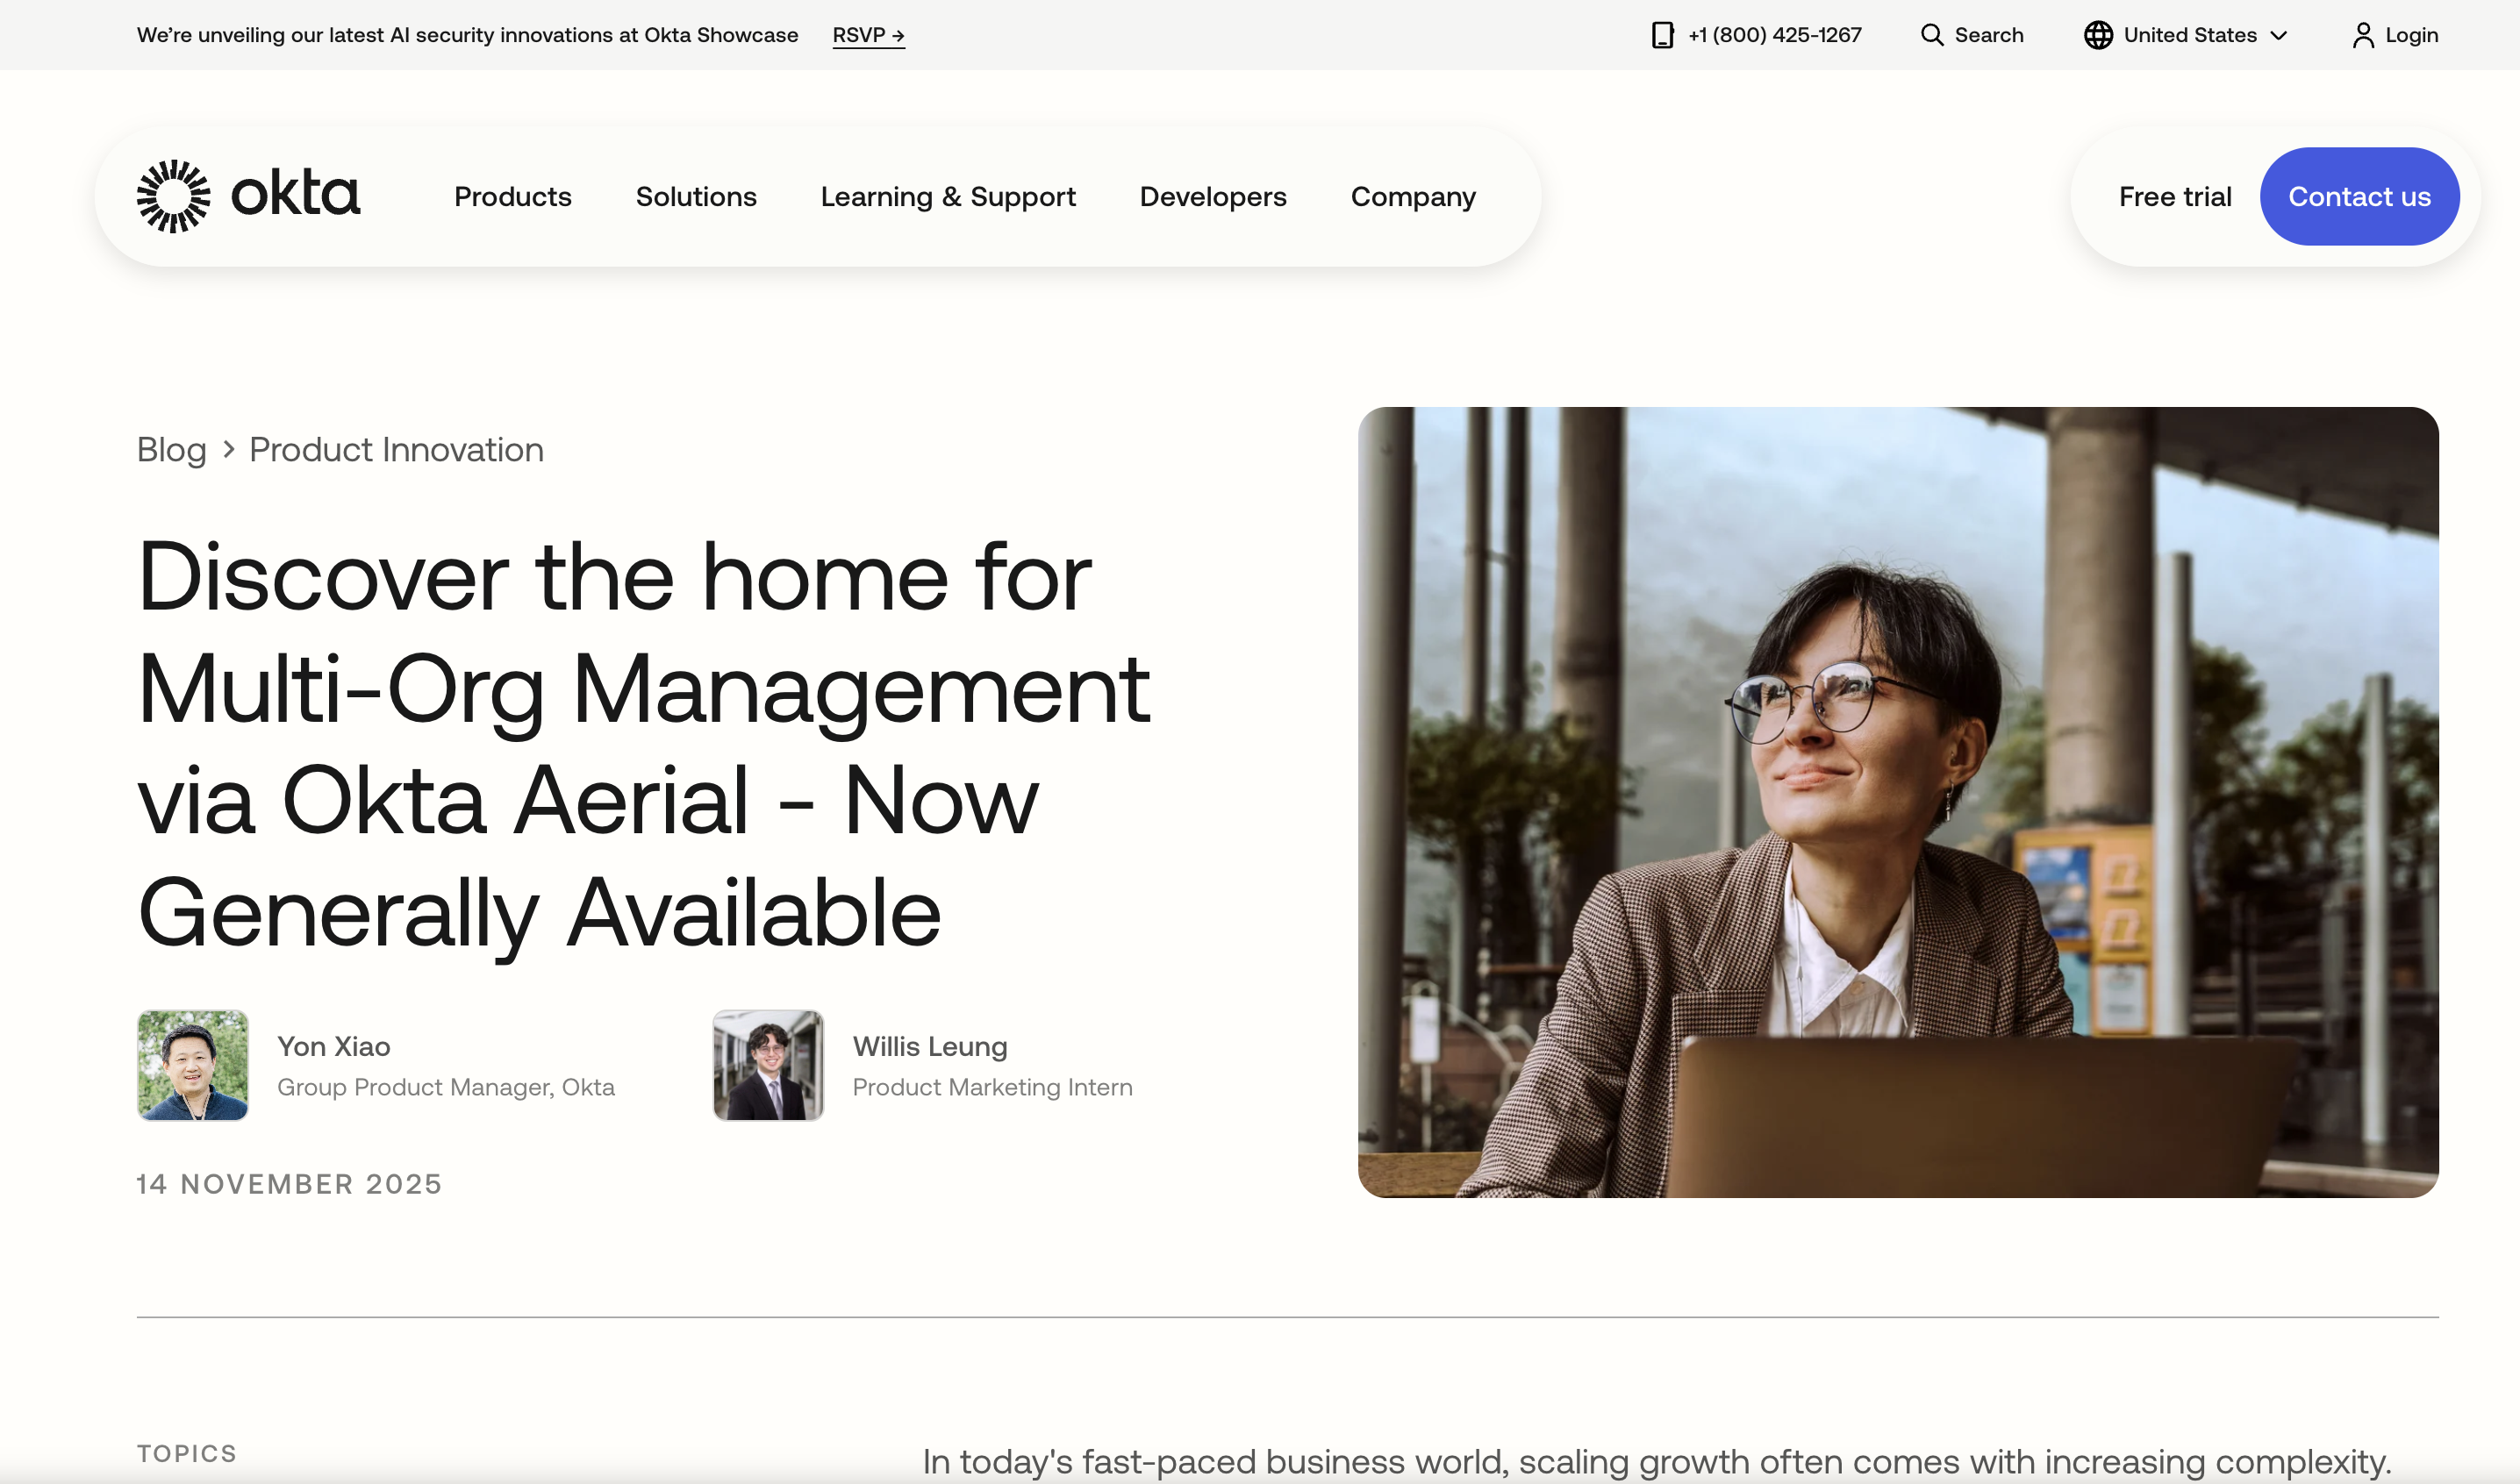Viewport: 2520px width, 1484px height.
Task: Click 'Product Marketing Intern' subtitle
Action: (992, 1087)
